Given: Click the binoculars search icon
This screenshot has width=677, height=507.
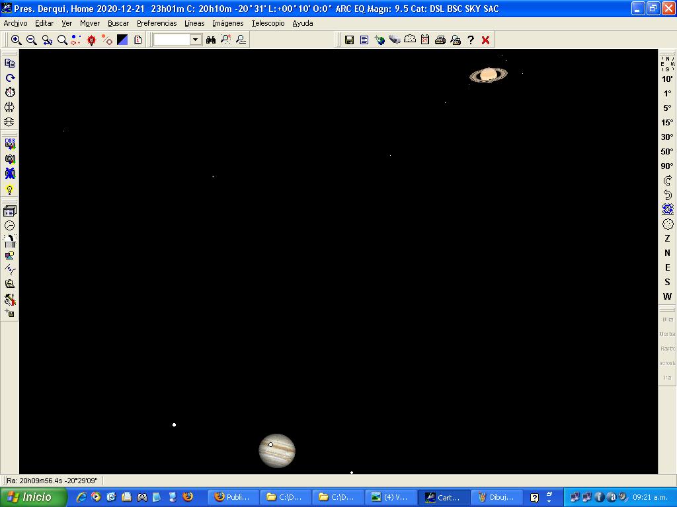Looking at the screenshot, I should pos(211,40).
